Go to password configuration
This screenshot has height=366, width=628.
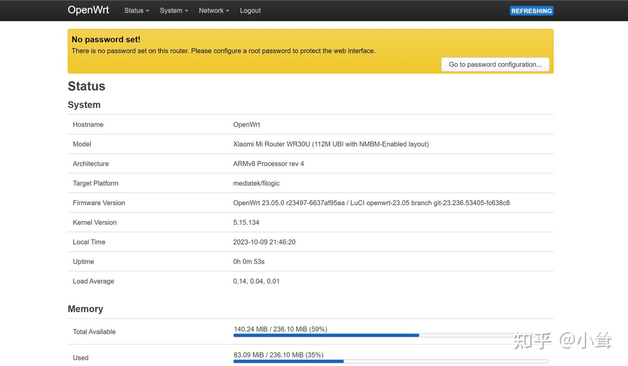tap(495, 64)
